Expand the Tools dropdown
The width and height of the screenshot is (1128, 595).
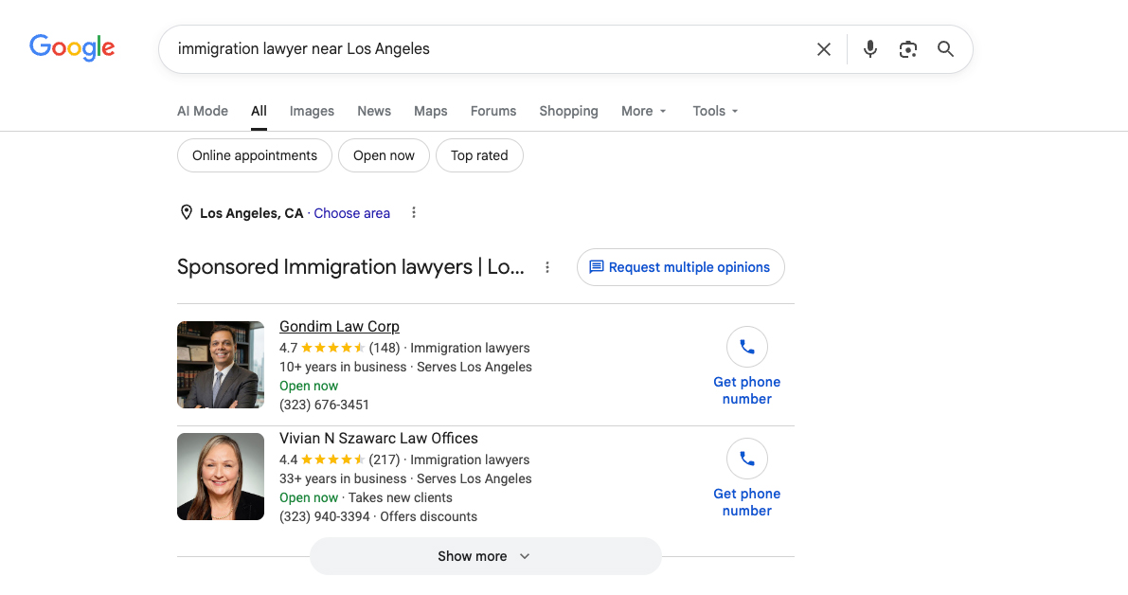(715, 111)
